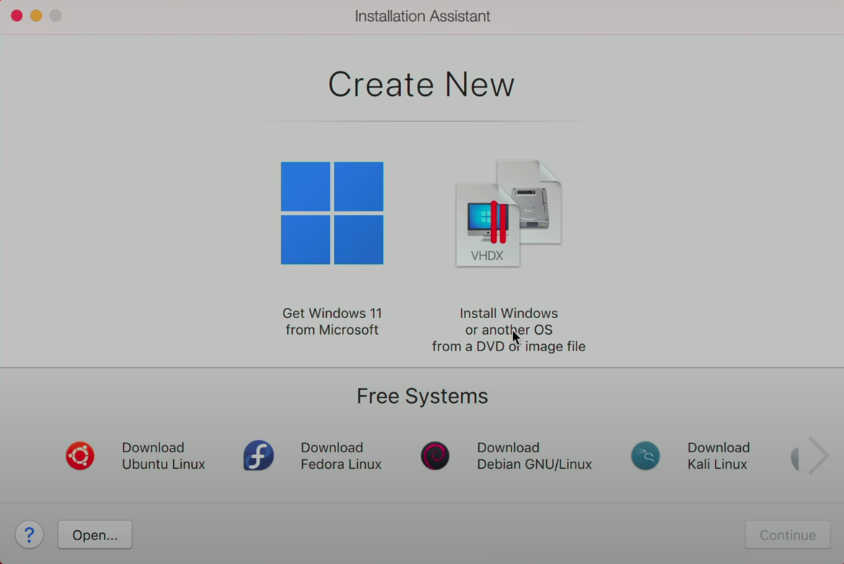Choose Download Fedora Linux
844x564 pixels.
[340, 456]
